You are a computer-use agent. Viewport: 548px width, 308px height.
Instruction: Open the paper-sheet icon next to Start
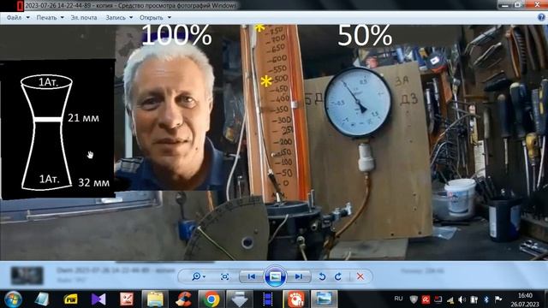42,299
